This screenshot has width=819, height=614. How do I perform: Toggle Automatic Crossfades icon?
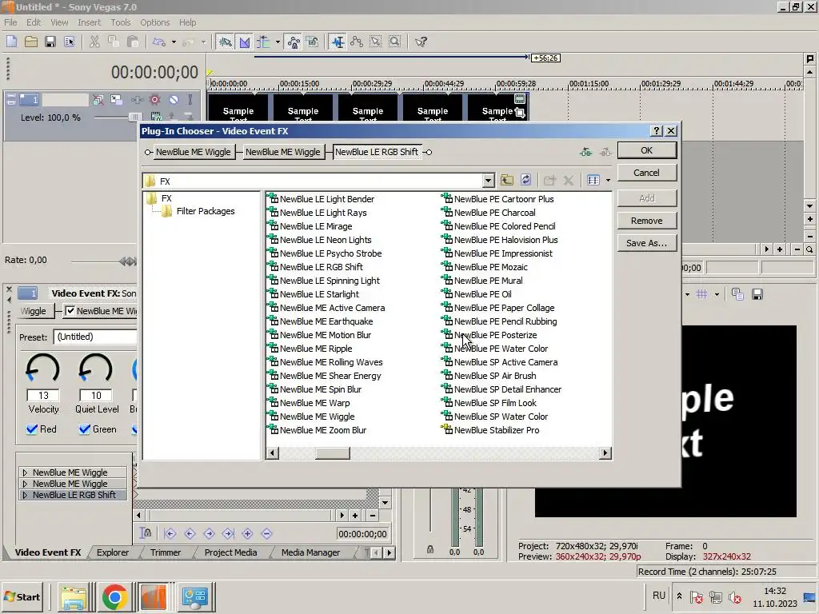coord(245,42)
